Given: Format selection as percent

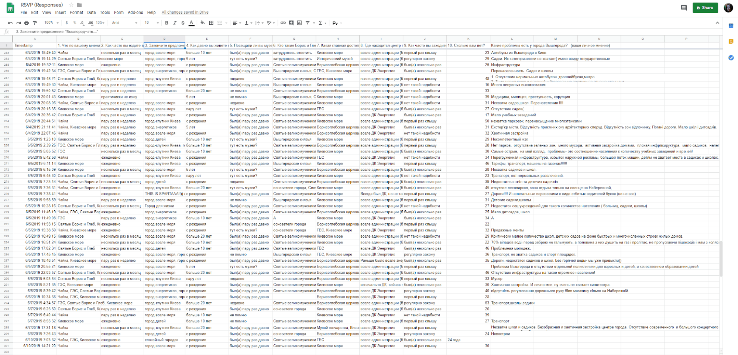Looking at the screenshot, I should pos(75,23).
